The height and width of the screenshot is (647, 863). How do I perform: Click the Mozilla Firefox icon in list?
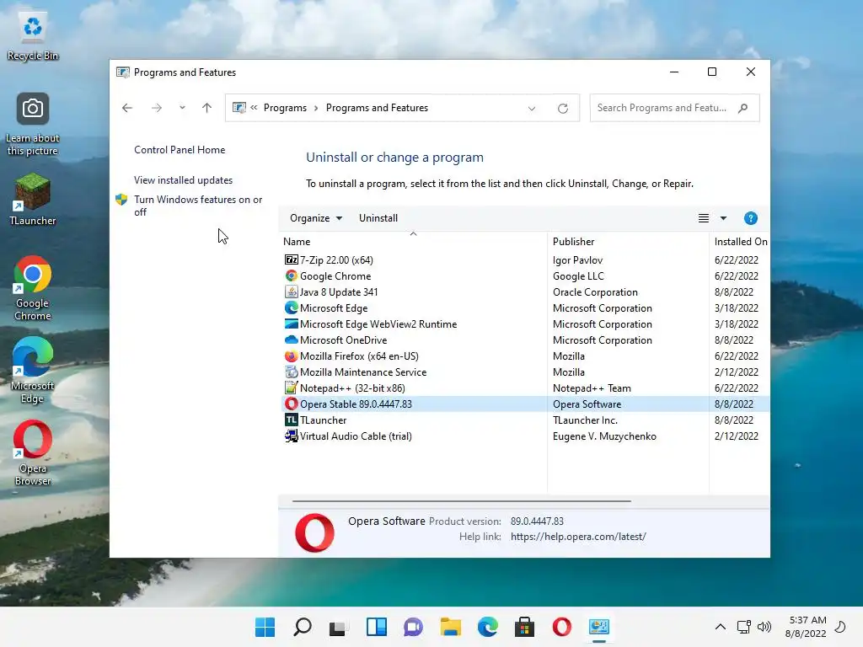click(x=291, y=356)
